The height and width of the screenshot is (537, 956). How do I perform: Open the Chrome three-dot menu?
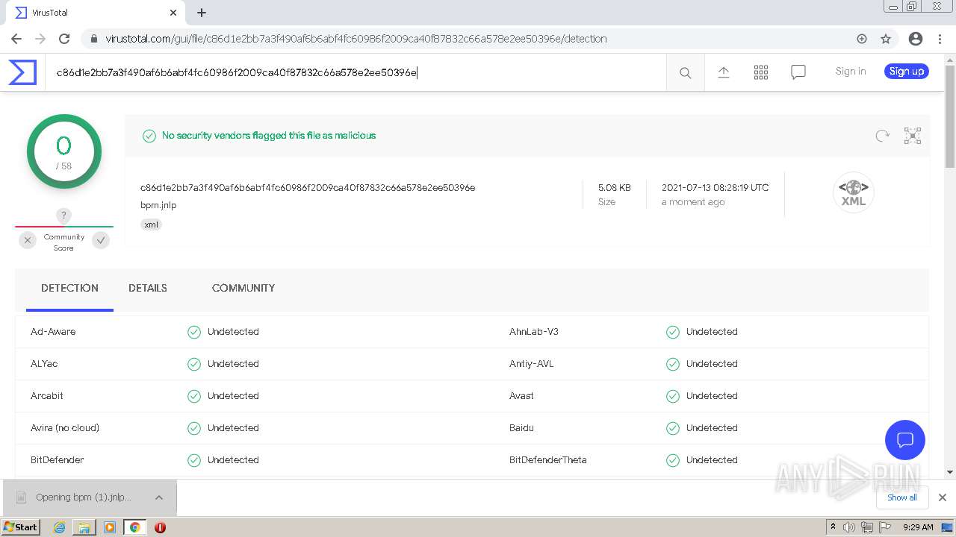(940, 39)
